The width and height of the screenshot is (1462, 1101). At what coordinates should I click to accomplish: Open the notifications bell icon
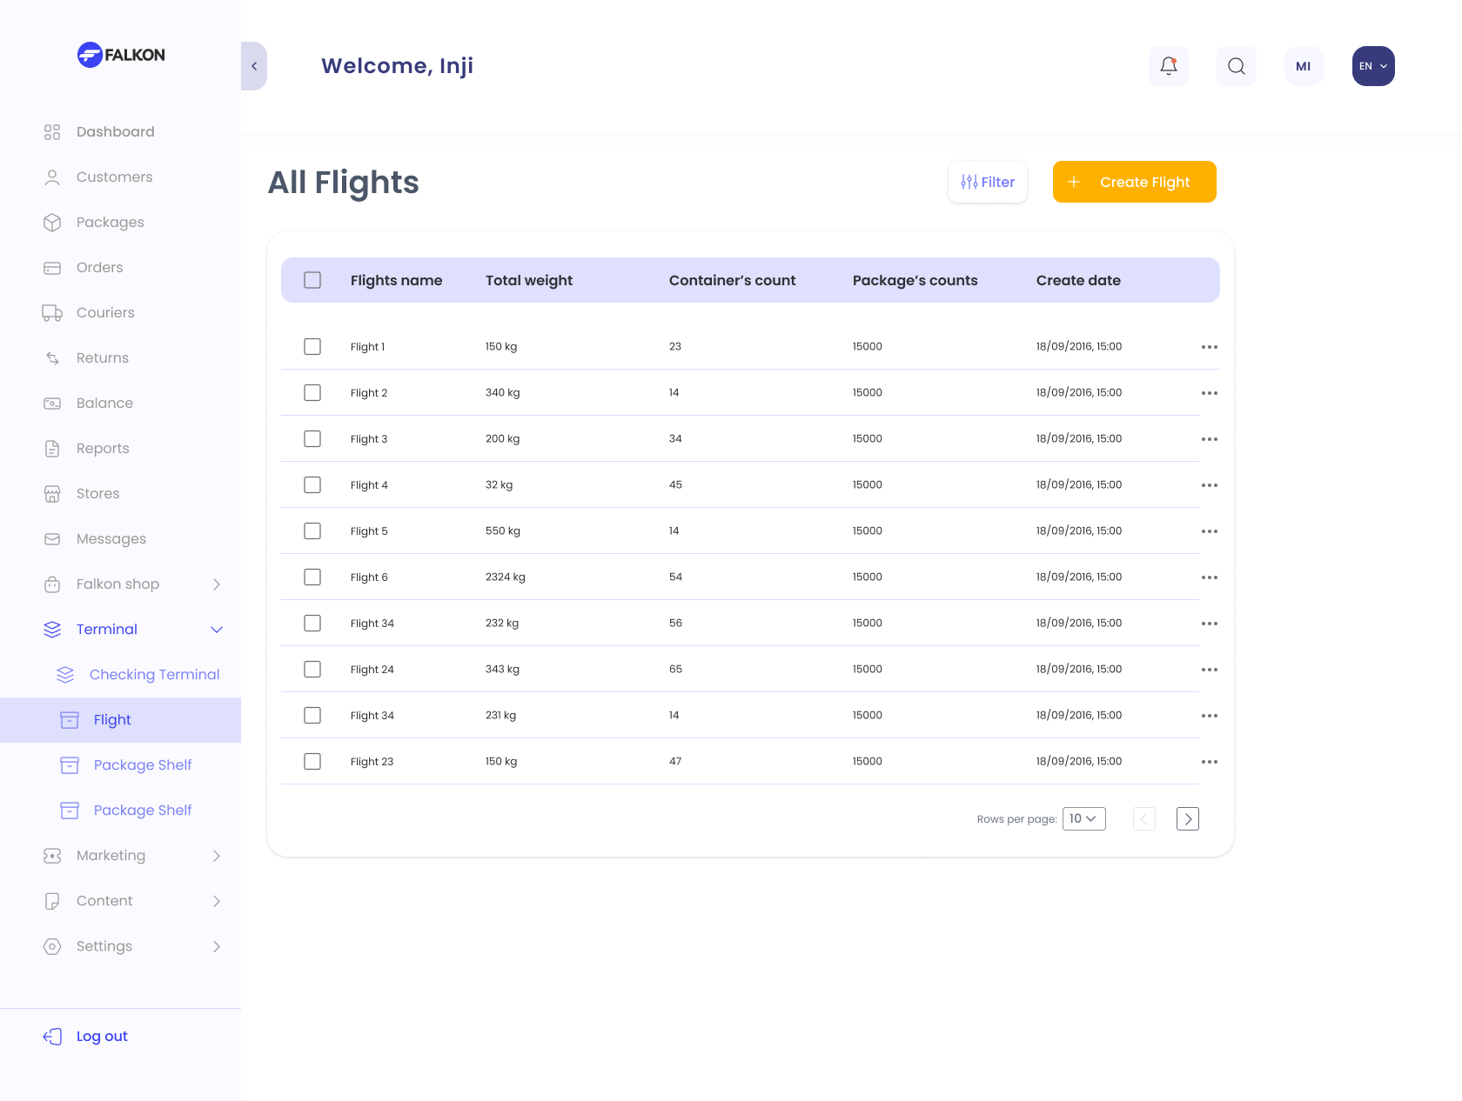(x=1168, y=66)
